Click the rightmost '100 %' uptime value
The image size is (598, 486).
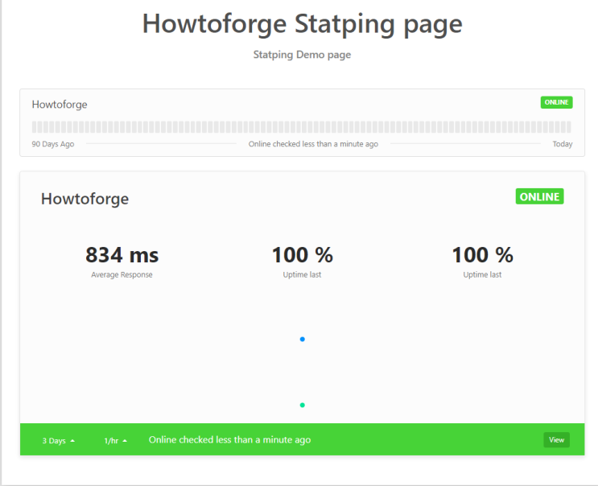pyautogui.click(x=482, y=254)
